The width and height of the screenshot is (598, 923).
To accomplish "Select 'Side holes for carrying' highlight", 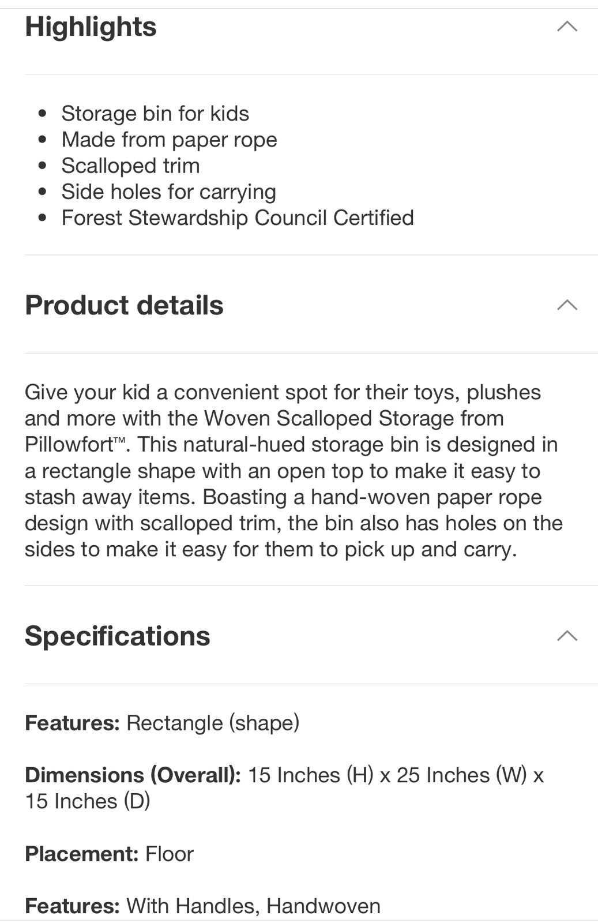I will click(168, 192).
